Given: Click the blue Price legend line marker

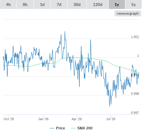Looking at the screenshot, I should tap(52, 128).
